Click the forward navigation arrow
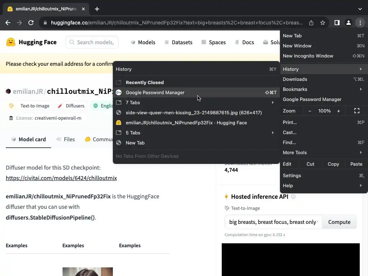 (x=19, y=23)
